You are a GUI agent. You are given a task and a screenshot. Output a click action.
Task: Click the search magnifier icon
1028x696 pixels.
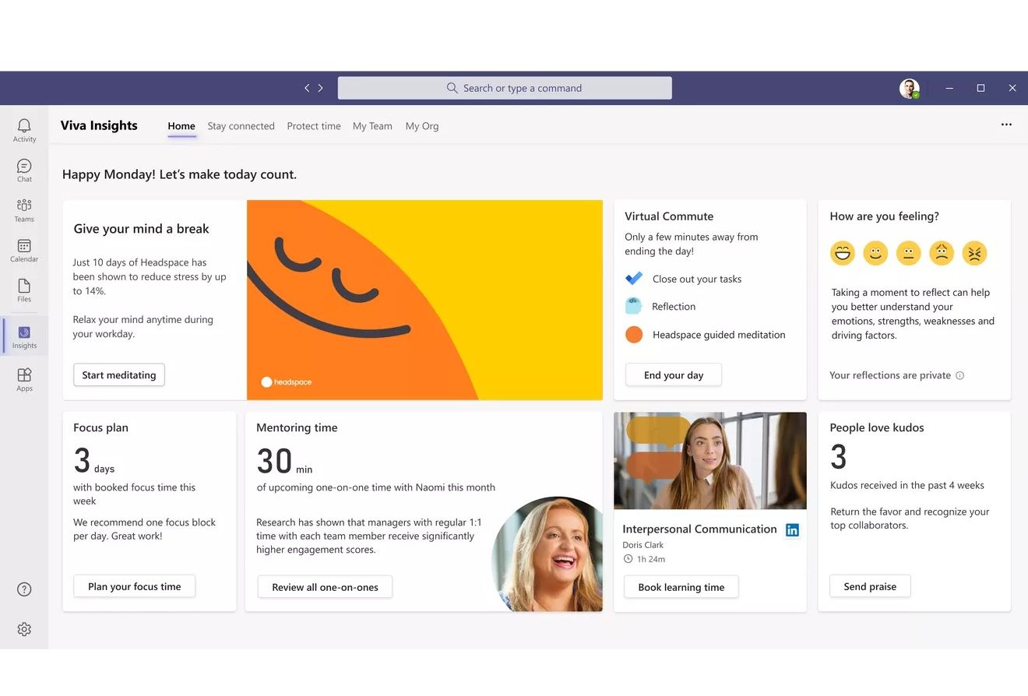coord(452,88)
